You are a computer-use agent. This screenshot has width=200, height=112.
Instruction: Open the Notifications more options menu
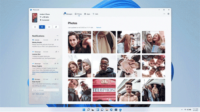point(57,36)
